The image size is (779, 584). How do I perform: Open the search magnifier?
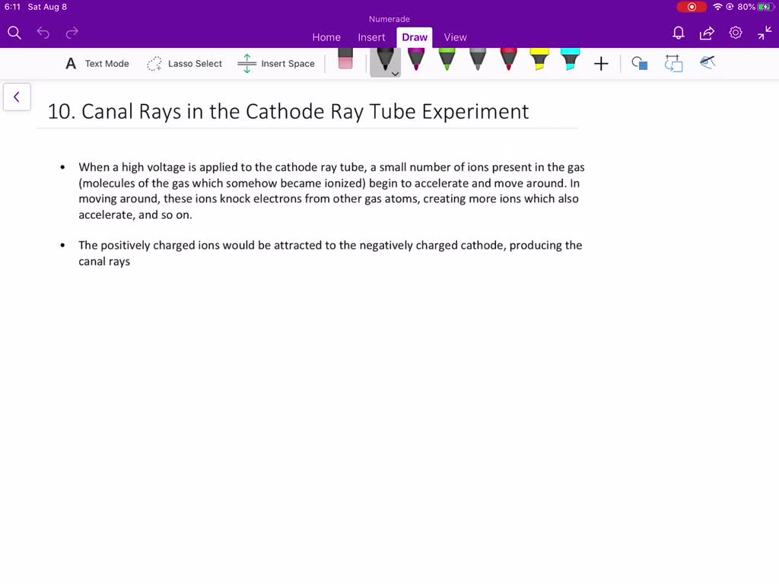14,33
